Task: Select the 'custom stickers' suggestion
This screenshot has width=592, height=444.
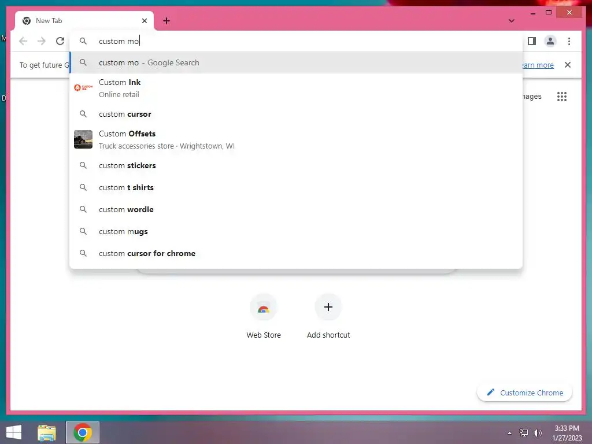Action: coord(296,165)
